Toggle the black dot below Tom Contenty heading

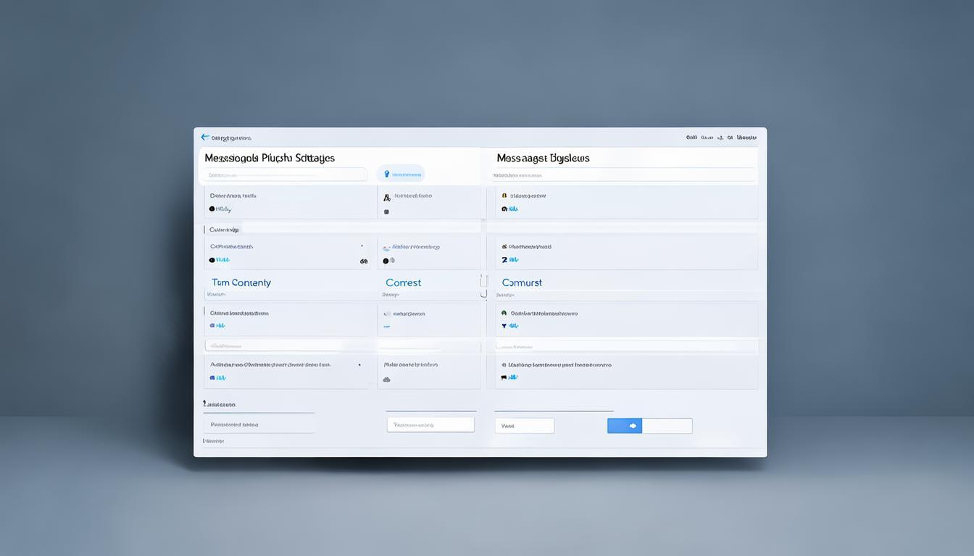212,326
